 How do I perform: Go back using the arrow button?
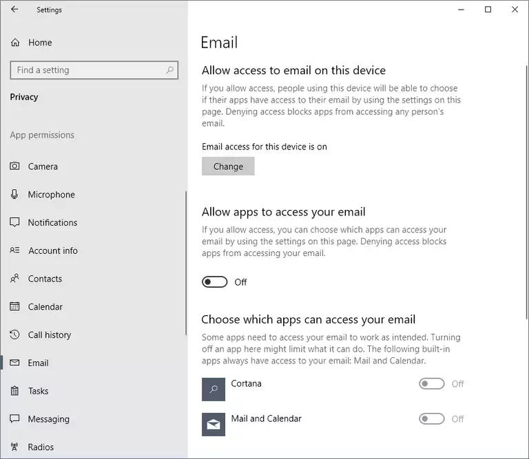[14, 10]
